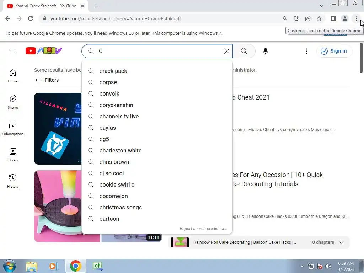Open History in the sidebar
Viewport: 364px width, 273px height.
point(13,181)
